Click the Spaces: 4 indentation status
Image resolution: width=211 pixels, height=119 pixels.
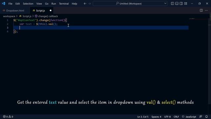[156, 117]
